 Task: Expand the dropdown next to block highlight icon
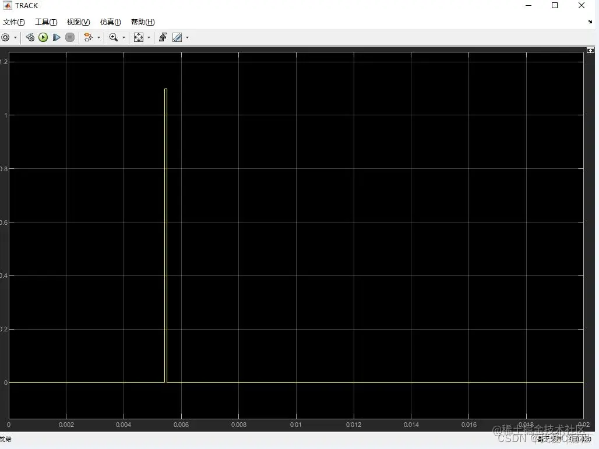pyautogui.click(x=98, y=37)
